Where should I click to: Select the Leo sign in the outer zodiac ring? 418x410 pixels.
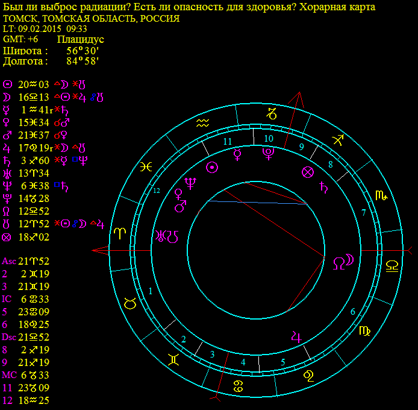tap(308, 376)
